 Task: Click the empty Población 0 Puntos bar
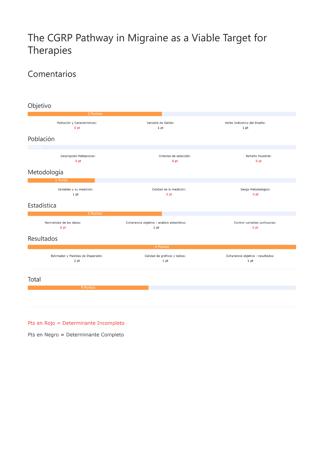162,147
